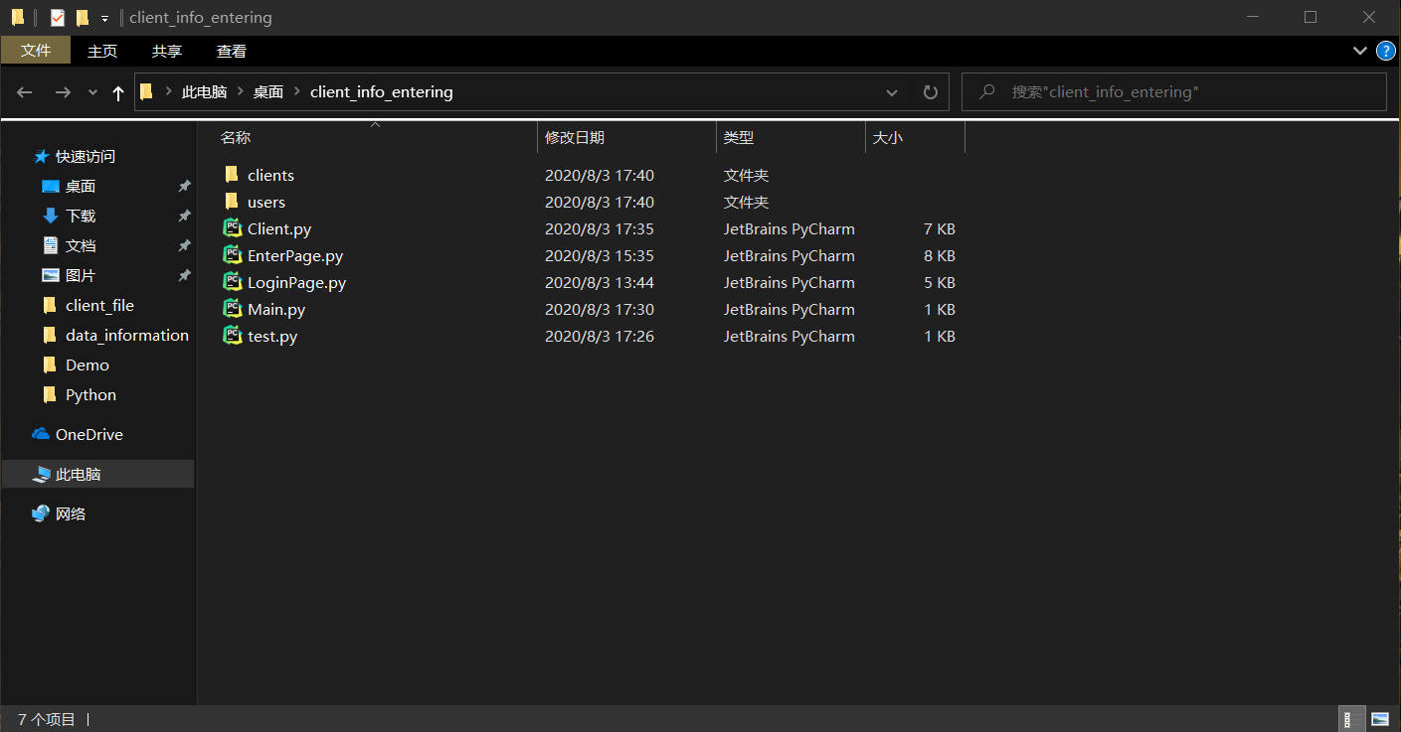The height and width of the screenshot is (732, 1401).
Task: Click the folder icon in address bar
Action: (x=146, y=92)
